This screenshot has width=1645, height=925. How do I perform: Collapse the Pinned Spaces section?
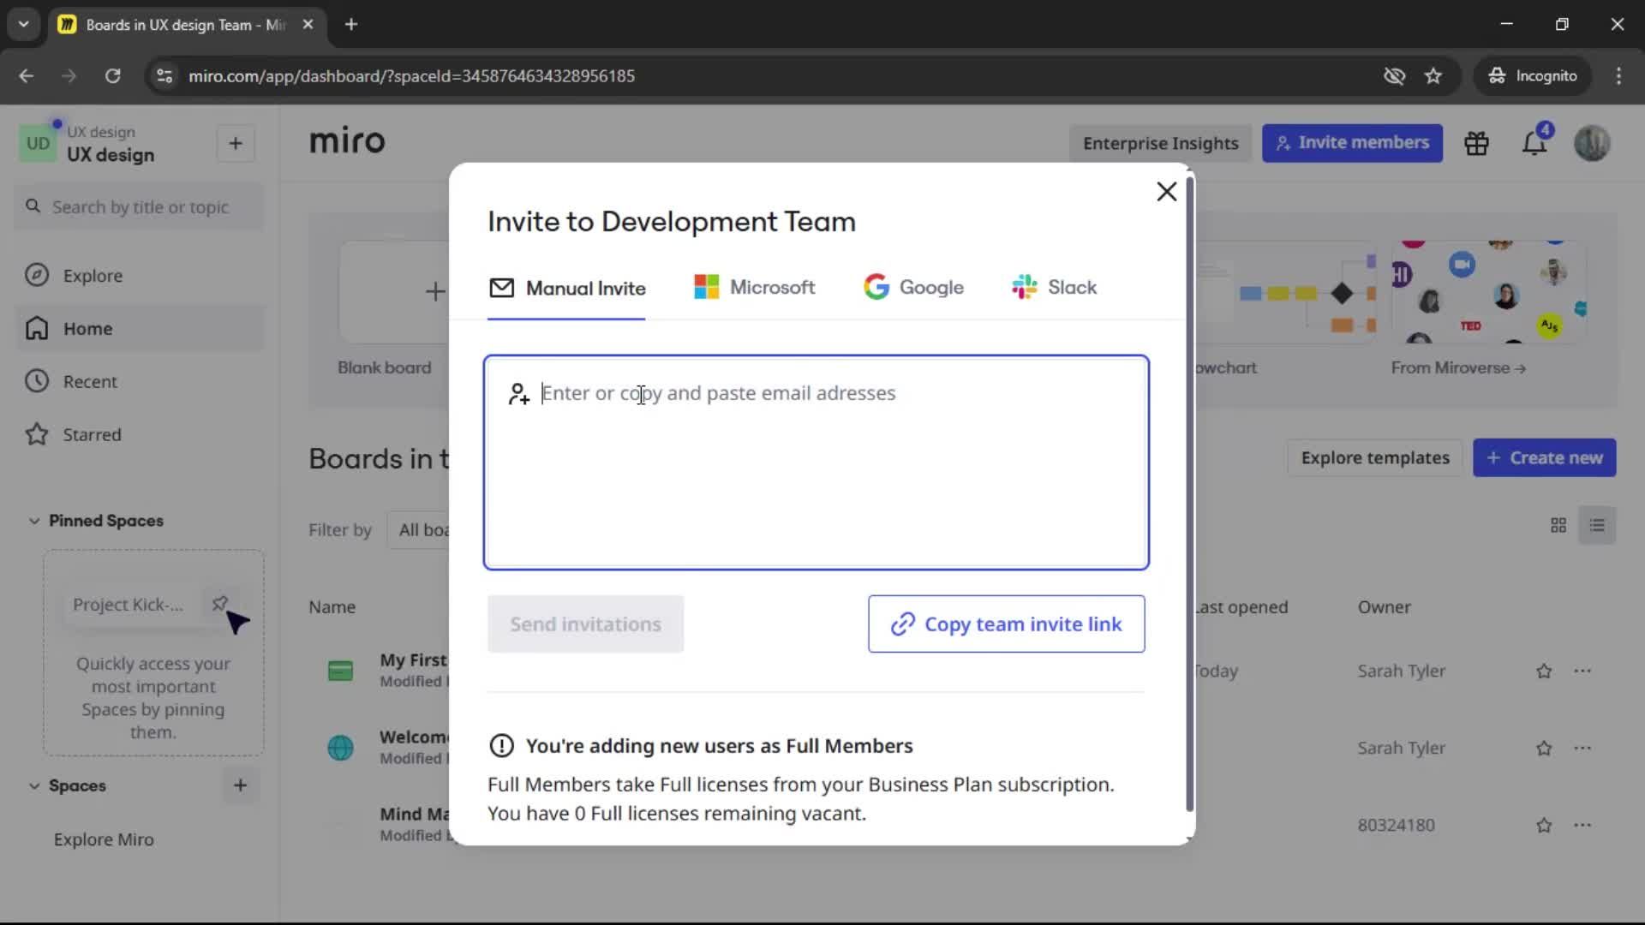(x=34, y=521)
